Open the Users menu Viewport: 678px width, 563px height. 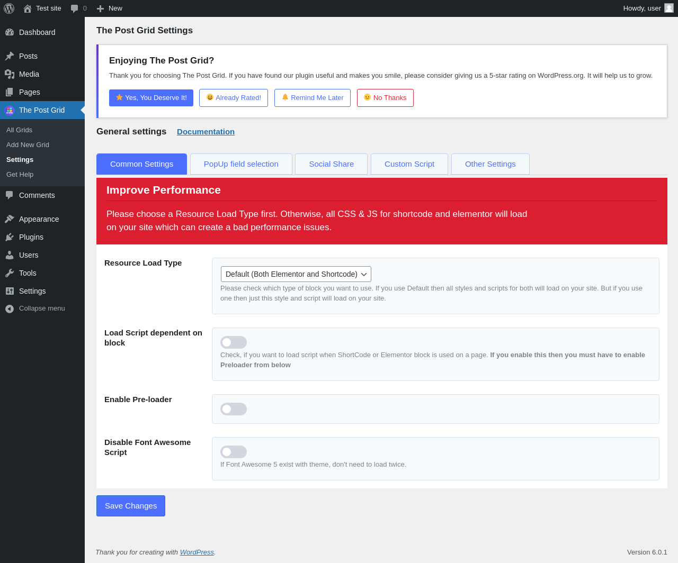42,255
